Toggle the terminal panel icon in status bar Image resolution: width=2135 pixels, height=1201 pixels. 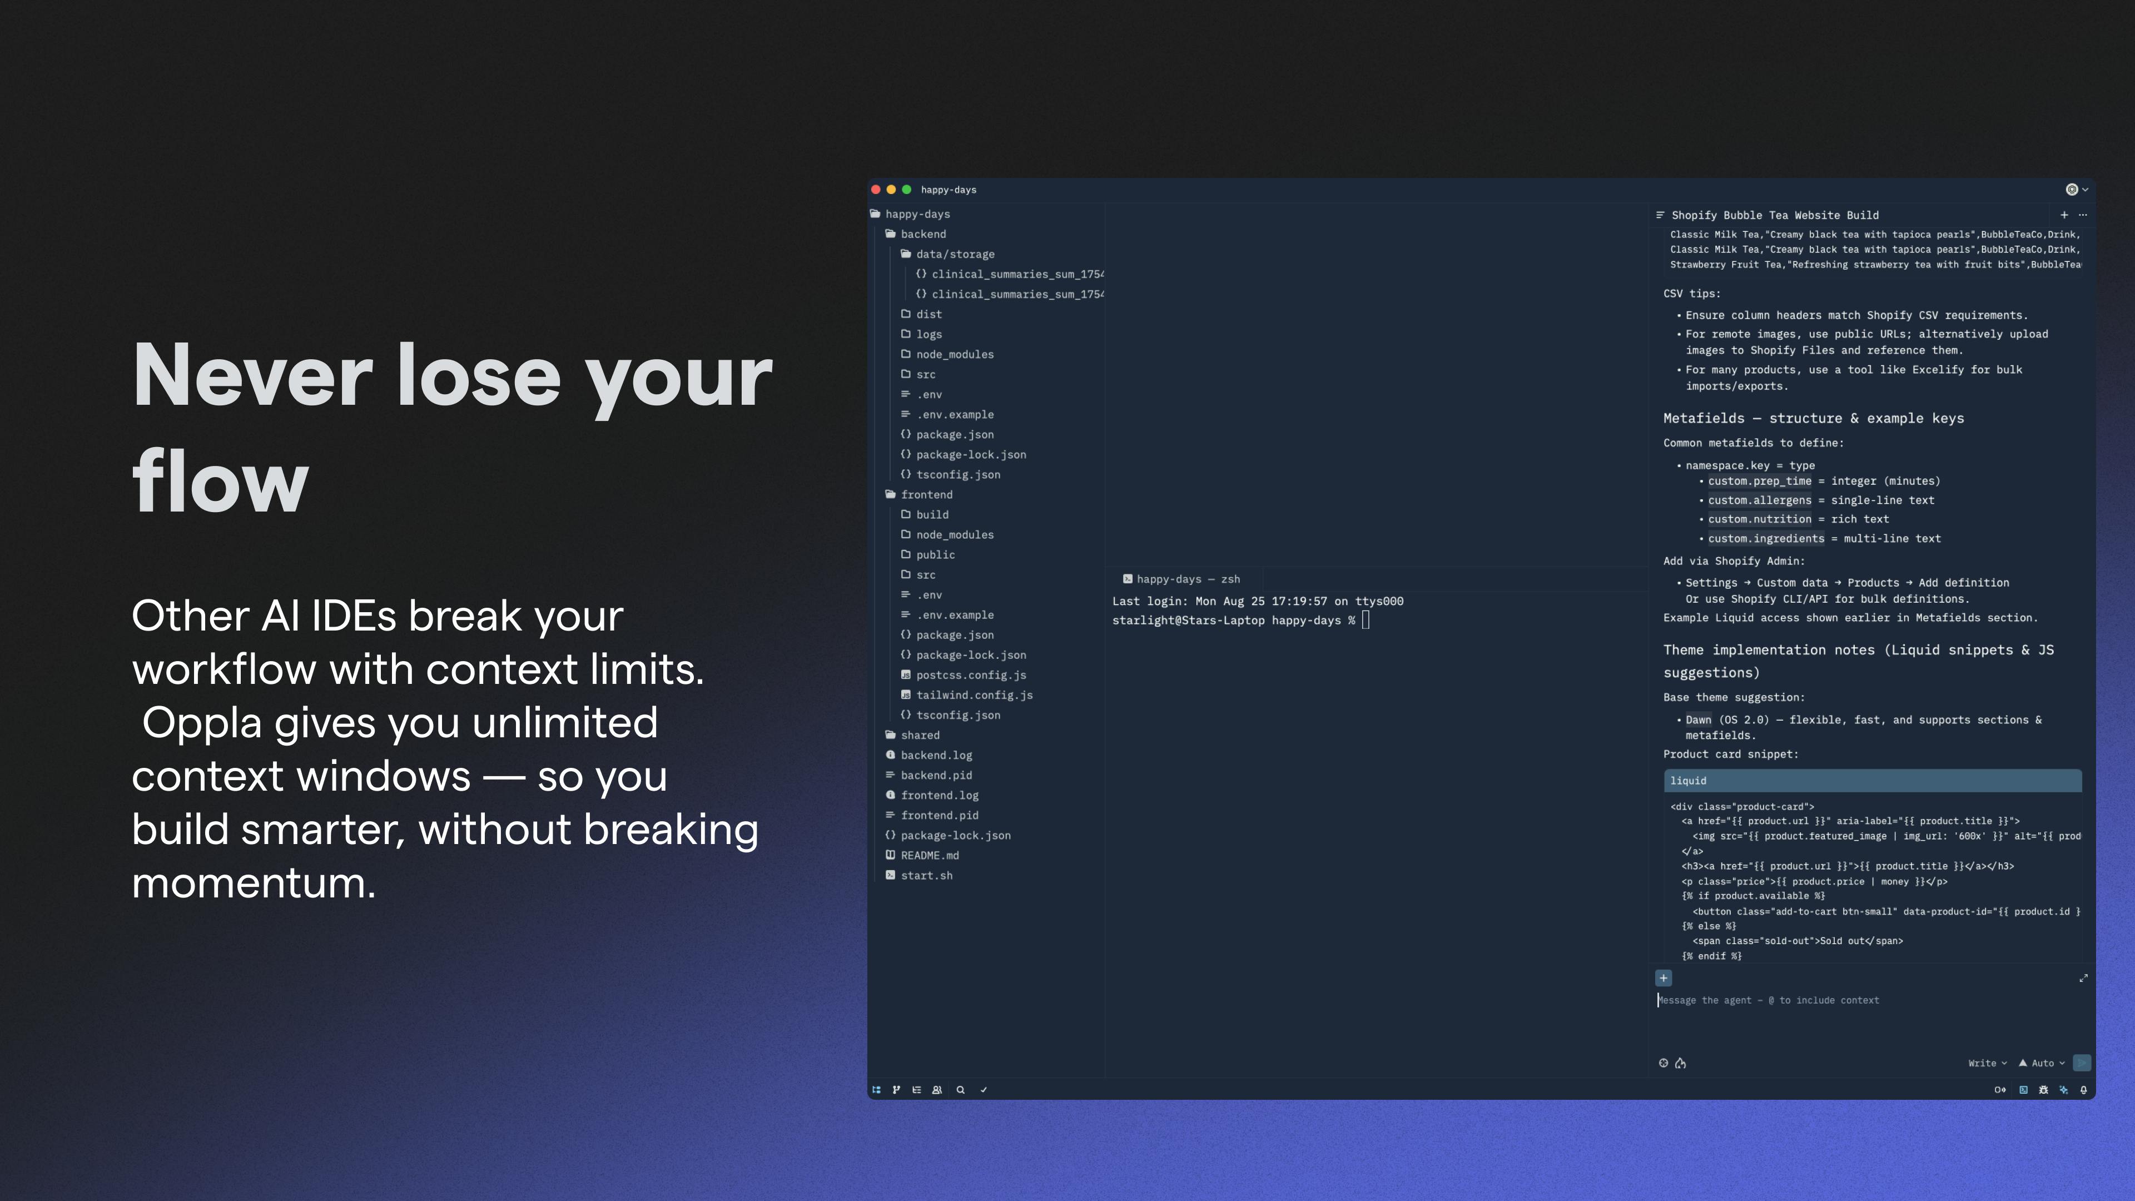[2023, 1090]
